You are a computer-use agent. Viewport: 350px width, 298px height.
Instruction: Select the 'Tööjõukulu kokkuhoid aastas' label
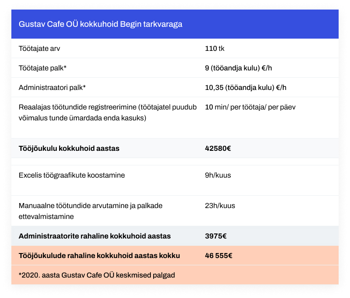[x=69, y=149]
